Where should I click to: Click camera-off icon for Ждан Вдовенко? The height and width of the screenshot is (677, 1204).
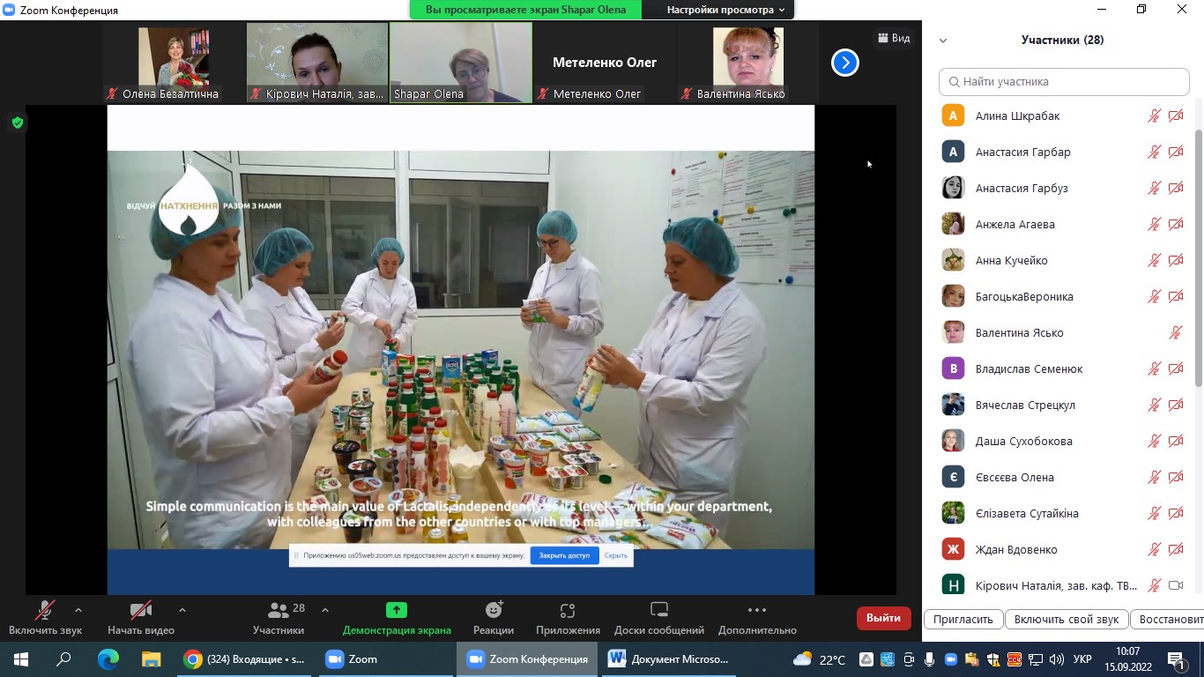point(1176,549)
